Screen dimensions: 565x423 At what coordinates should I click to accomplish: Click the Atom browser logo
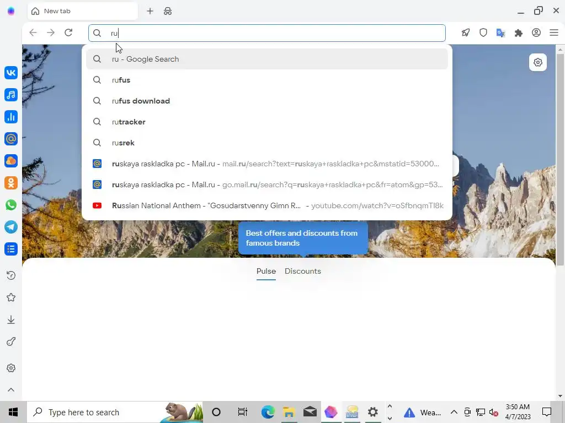click(x=11, y=11)
